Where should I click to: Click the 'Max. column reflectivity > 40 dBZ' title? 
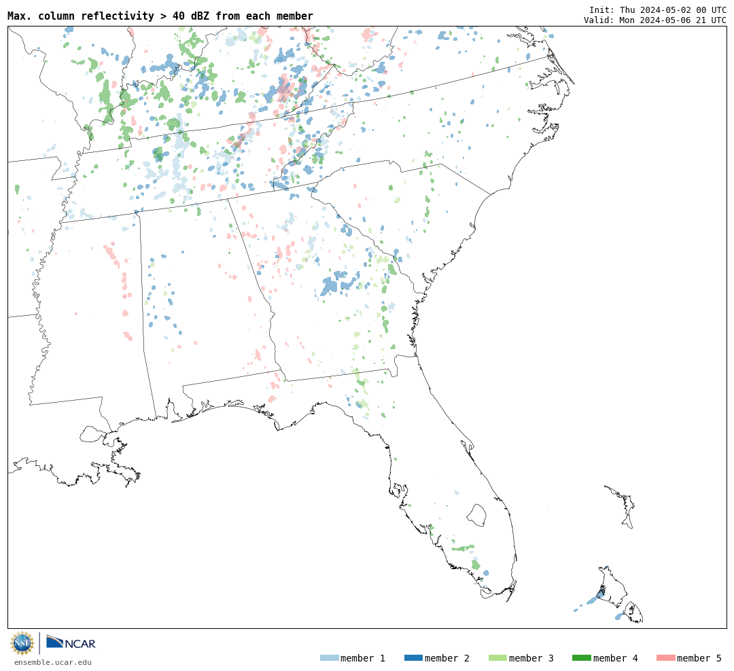pyautogui.click(x=160, y=16)
